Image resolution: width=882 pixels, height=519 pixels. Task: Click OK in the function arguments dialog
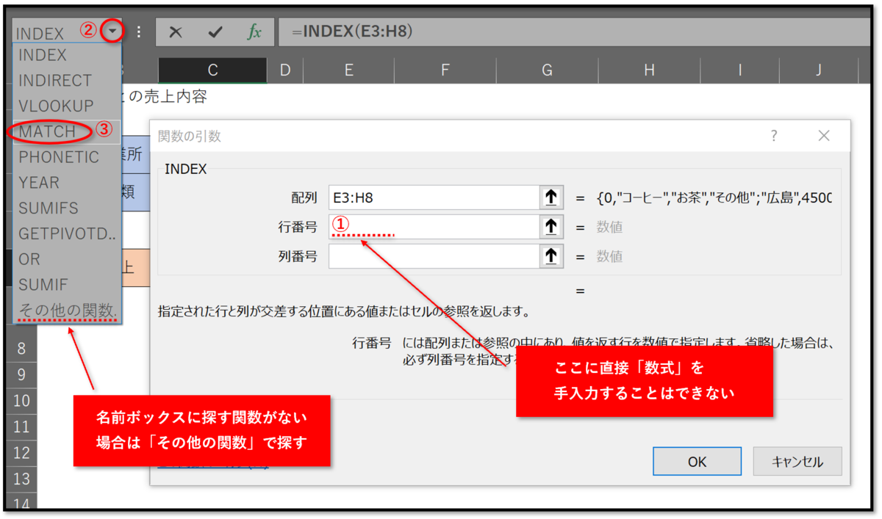[x=697, y=462]
